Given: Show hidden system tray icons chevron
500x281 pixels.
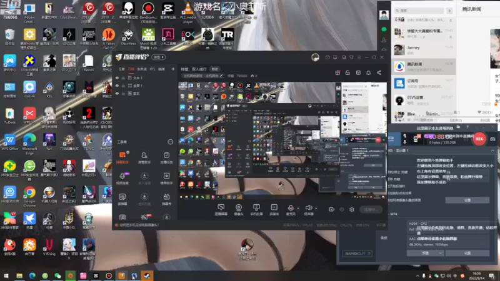Looking at the screenshot, I should (417, 276).
